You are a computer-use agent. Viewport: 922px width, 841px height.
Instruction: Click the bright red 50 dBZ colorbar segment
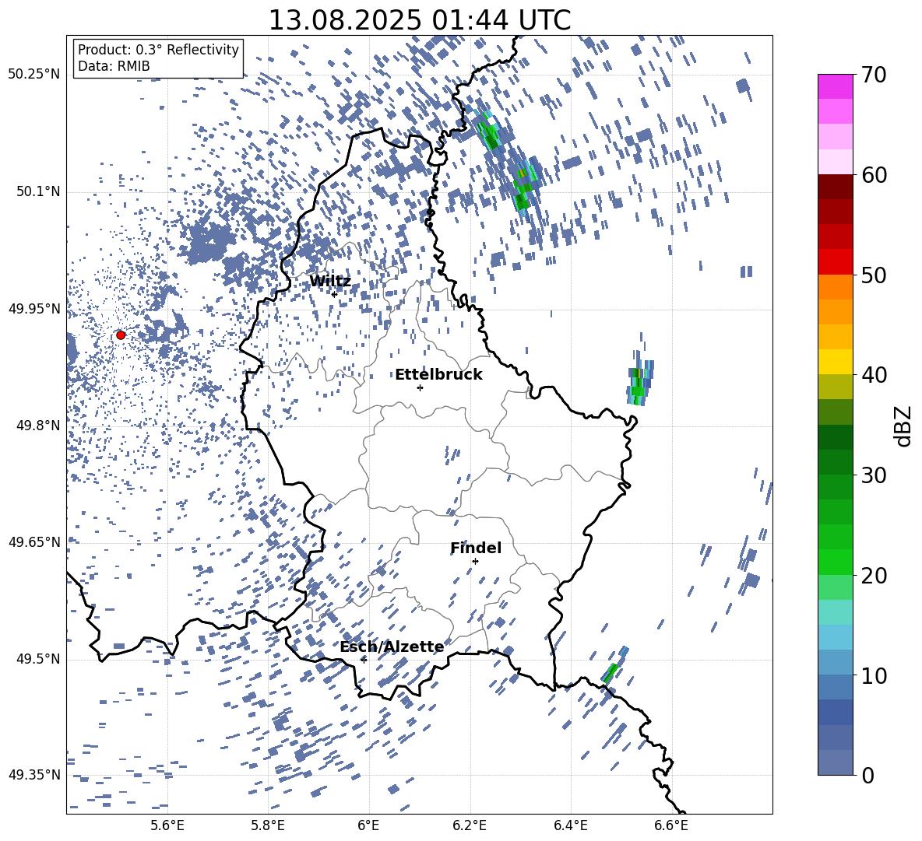(835, 262)
